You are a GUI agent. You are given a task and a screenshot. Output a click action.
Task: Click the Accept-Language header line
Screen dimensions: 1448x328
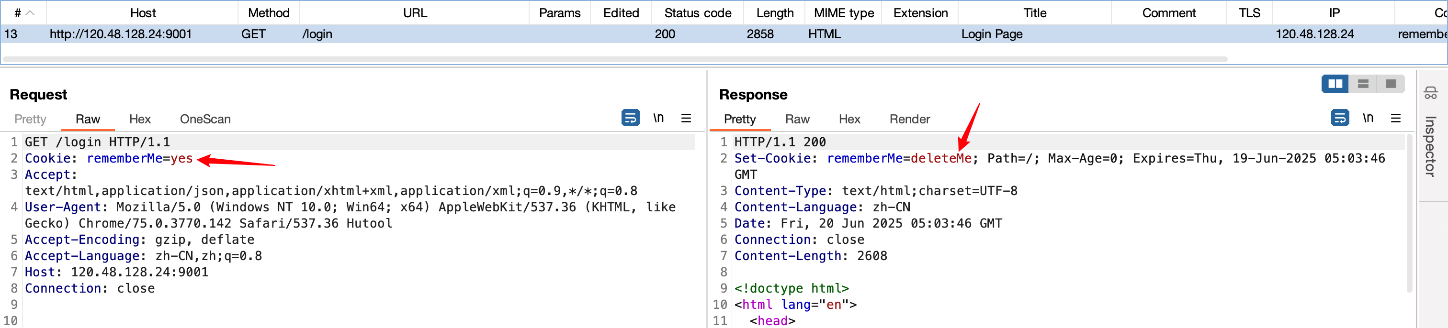pyautogui.click(x=143, y=256)
